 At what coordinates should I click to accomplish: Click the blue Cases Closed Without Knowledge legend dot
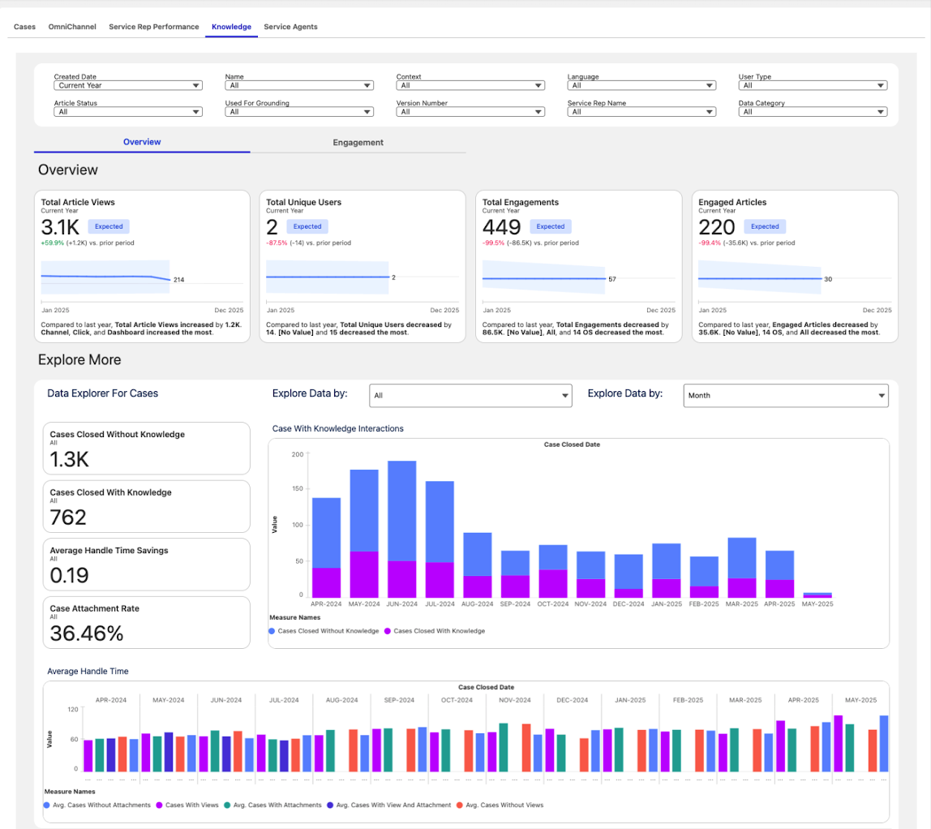pos(272,631)
